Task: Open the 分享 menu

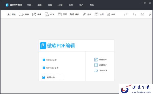Action: coord(71,5)
